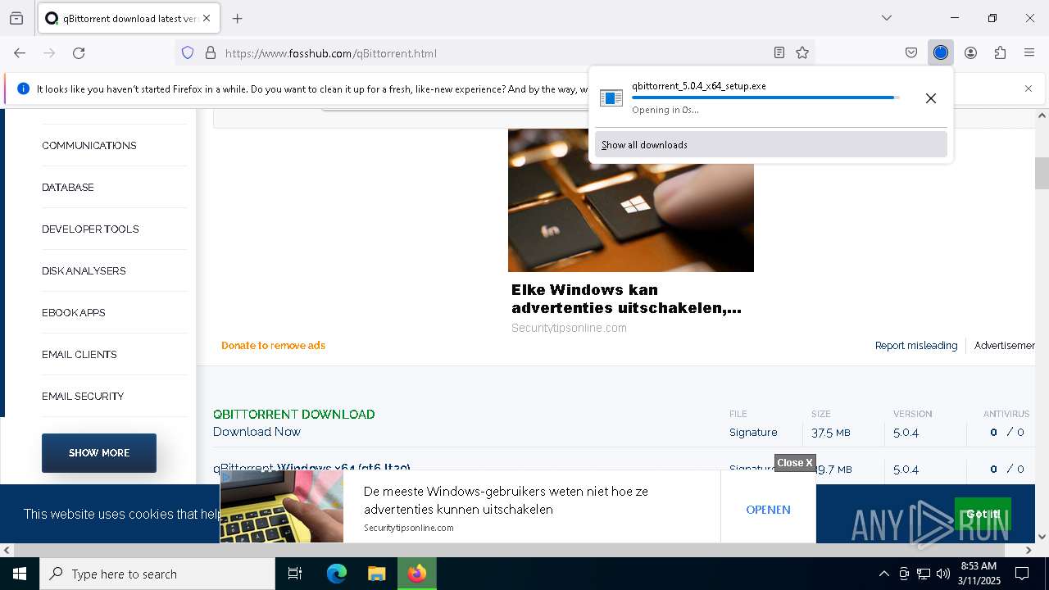Open the DISK ANALYSERS category
This screenshot has width=1049, height=590.
[x=84, y=271]
